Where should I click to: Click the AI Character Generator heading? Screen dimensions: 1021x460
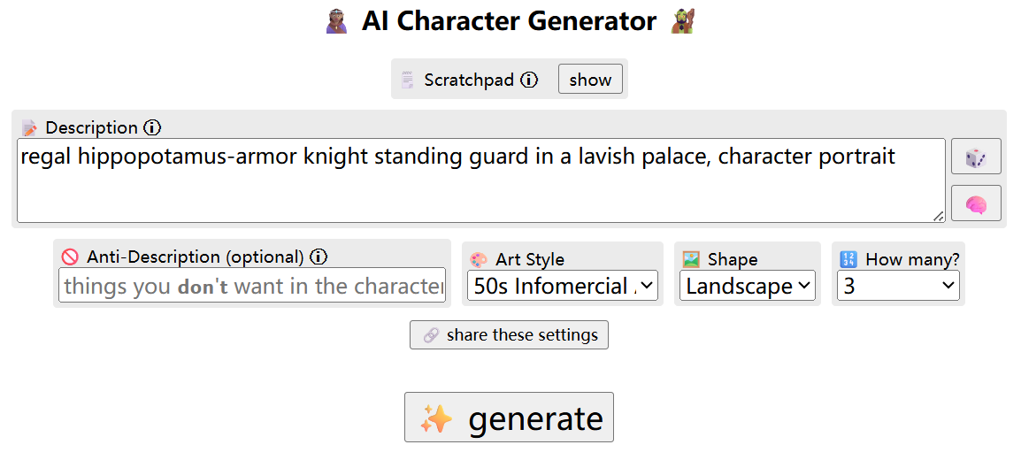click(x=510, y=21)
